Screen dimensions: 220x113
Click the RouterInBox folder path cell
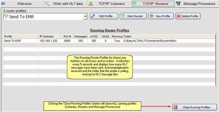pyautogui.click(x=169, y=41)
